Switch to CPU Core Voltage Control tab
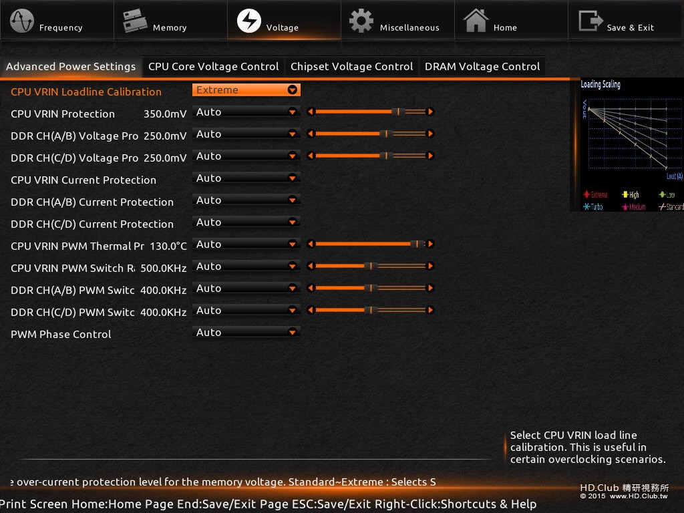The height and width of the screenshot is (513, 684). (x=213, y=66)
